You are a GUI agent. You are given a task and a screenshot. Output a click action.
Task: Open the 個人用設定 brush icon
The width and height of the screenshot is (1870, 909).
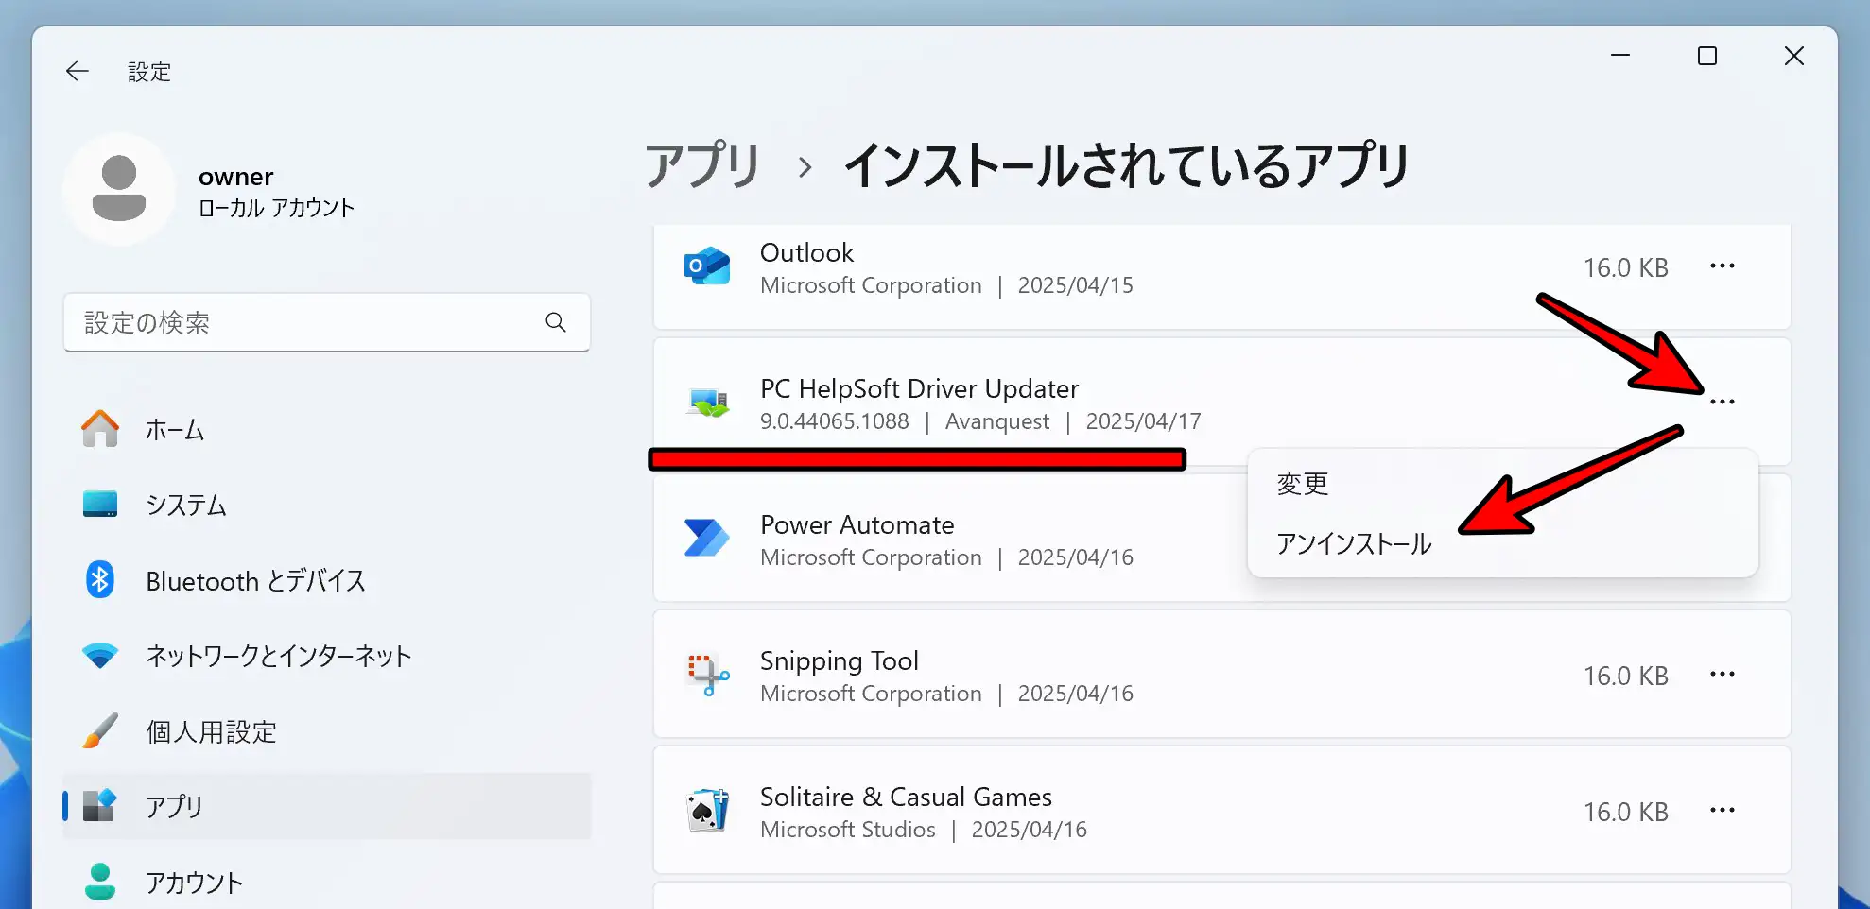[100, 730]
